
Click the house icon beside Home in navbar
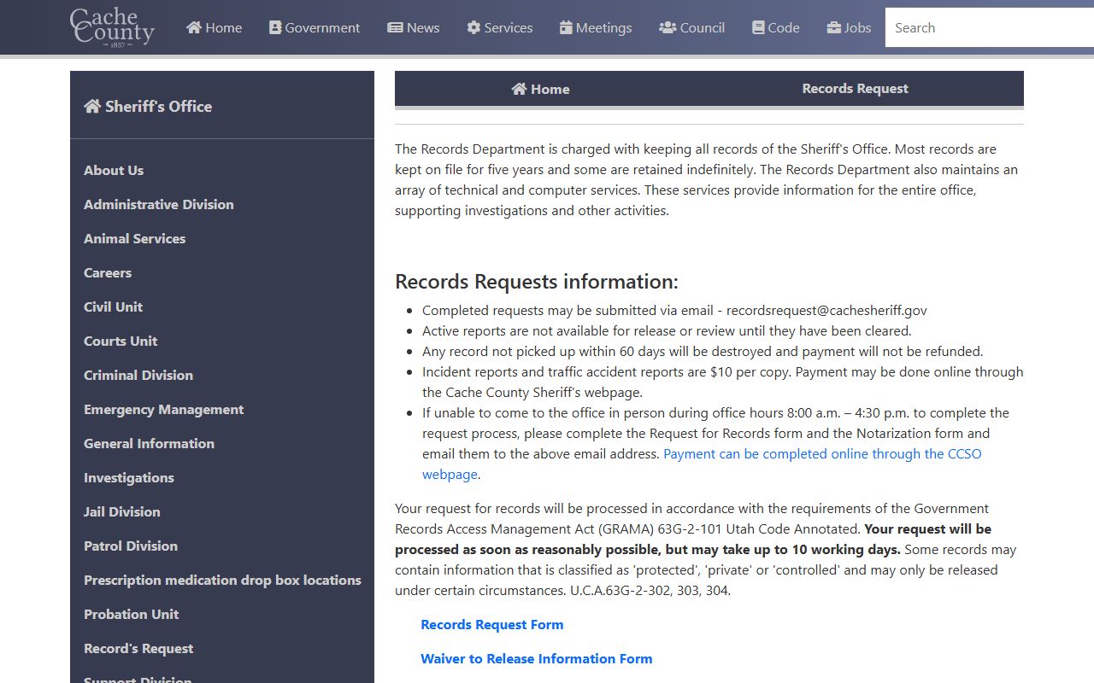194,27
